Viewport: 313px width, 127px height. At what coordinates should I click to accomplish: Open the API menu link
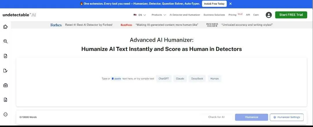[248, 15]
